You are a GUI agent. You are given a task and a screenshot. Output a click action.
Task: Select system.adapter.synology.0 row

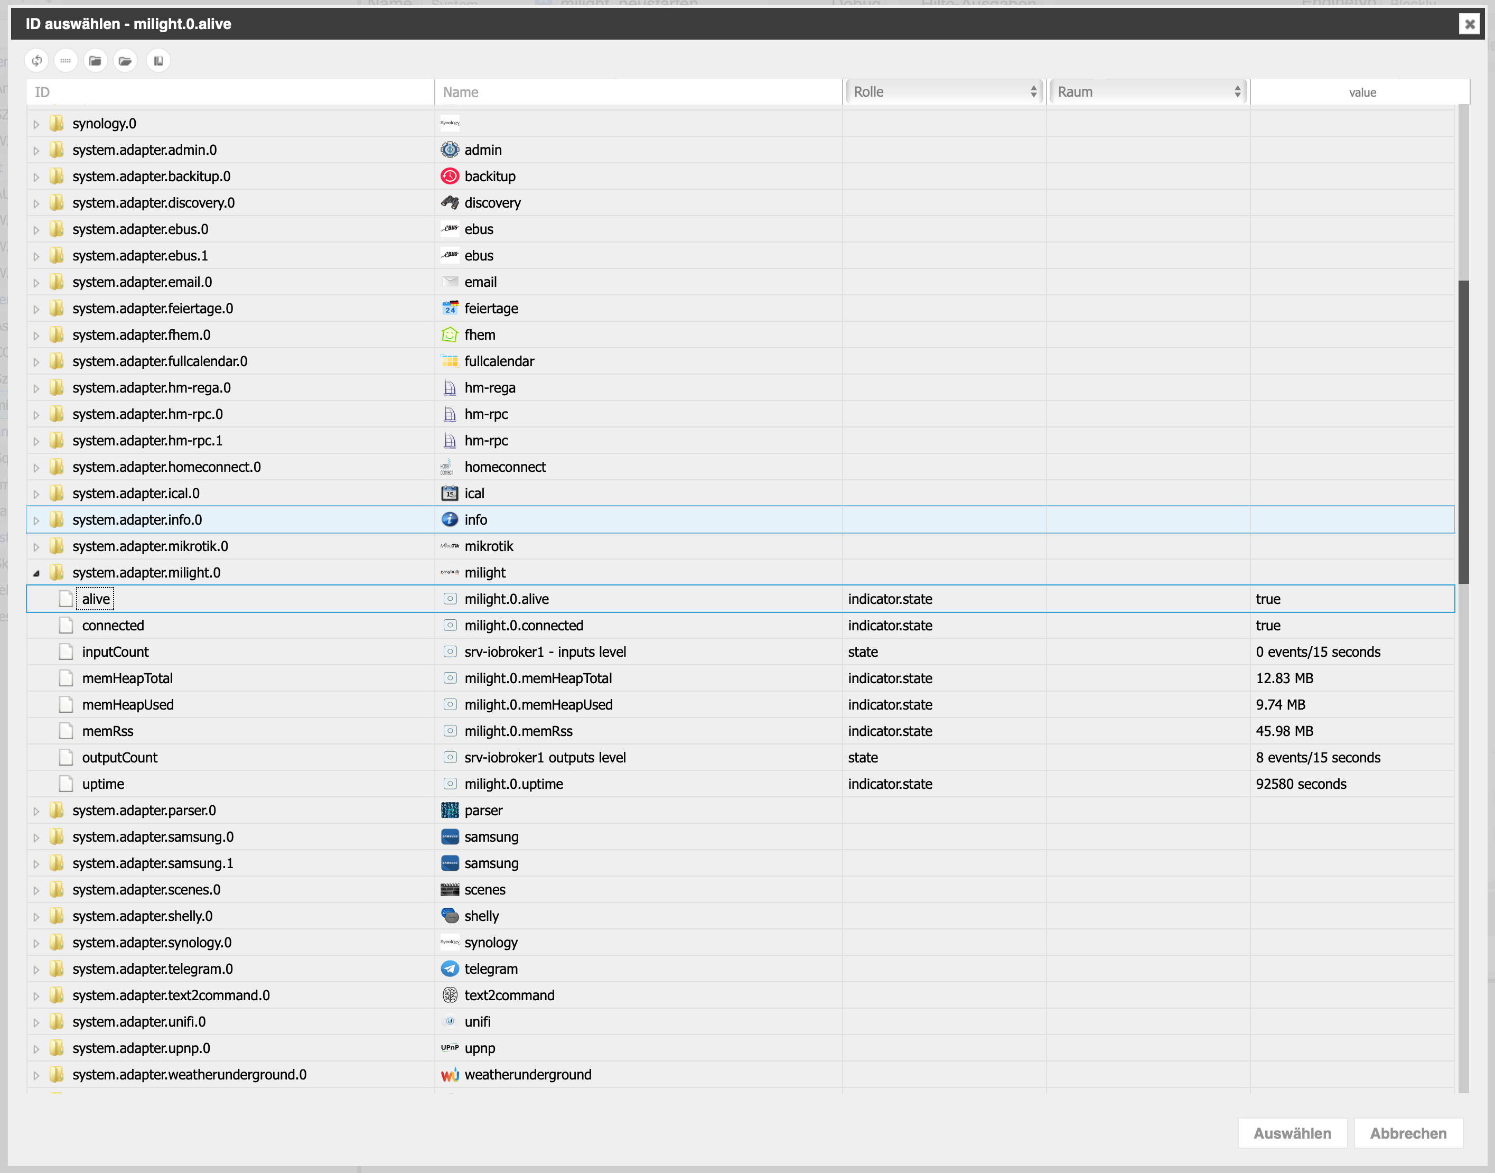pos(740,943)
